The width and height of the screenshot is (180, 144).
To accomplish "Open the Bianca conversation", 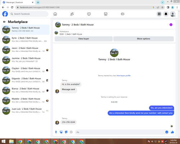I will pos(25,90).
